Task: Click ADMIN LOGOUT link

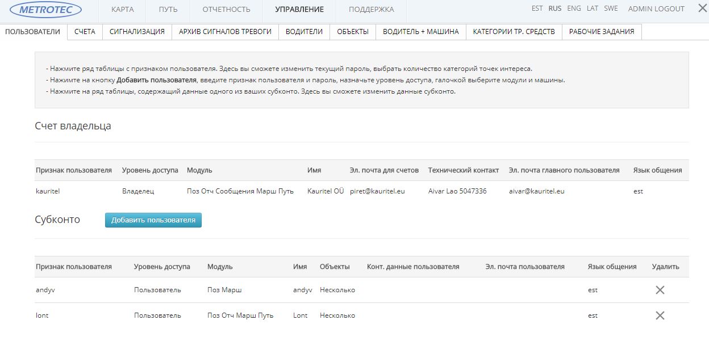Action: point(656,9)
